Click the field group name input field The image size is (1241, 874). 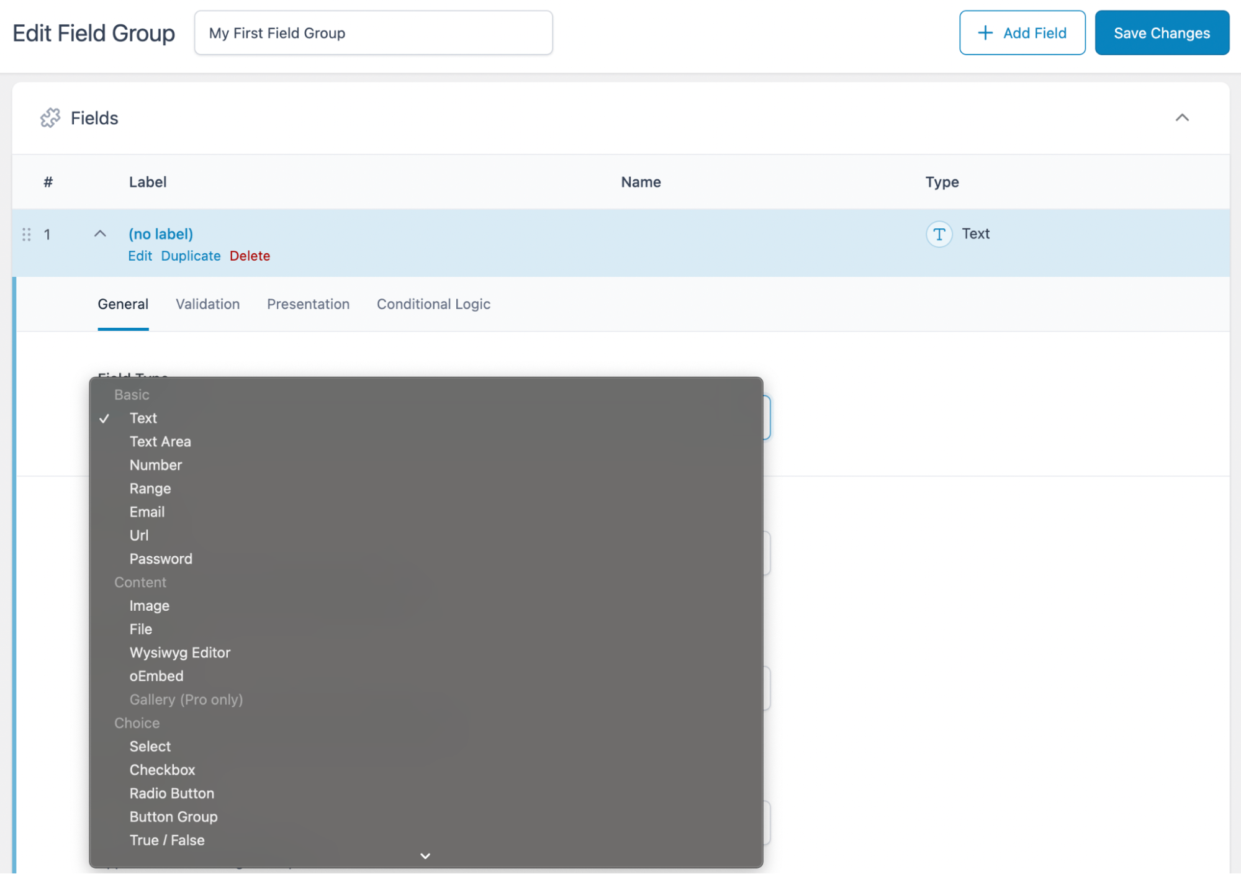coord(372,32)
